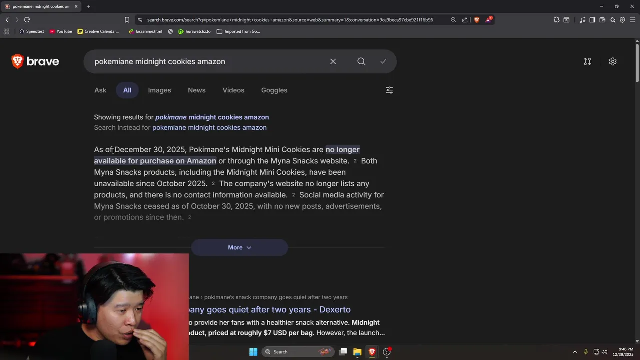
Task: Reload the current page
Action: click(27, 20)
